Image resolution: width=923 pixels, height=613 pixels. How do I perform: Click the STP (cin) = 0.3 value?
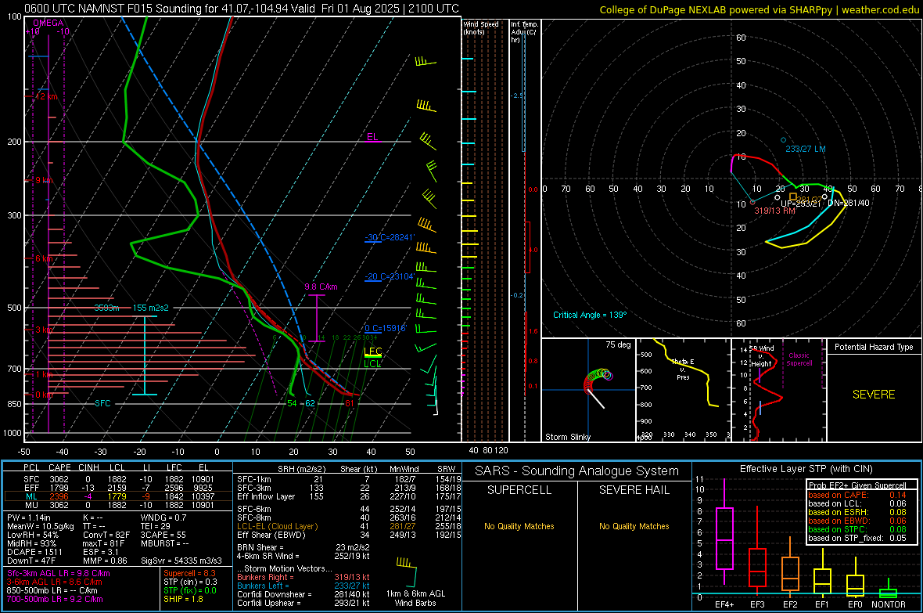click(x=190, y=582)
